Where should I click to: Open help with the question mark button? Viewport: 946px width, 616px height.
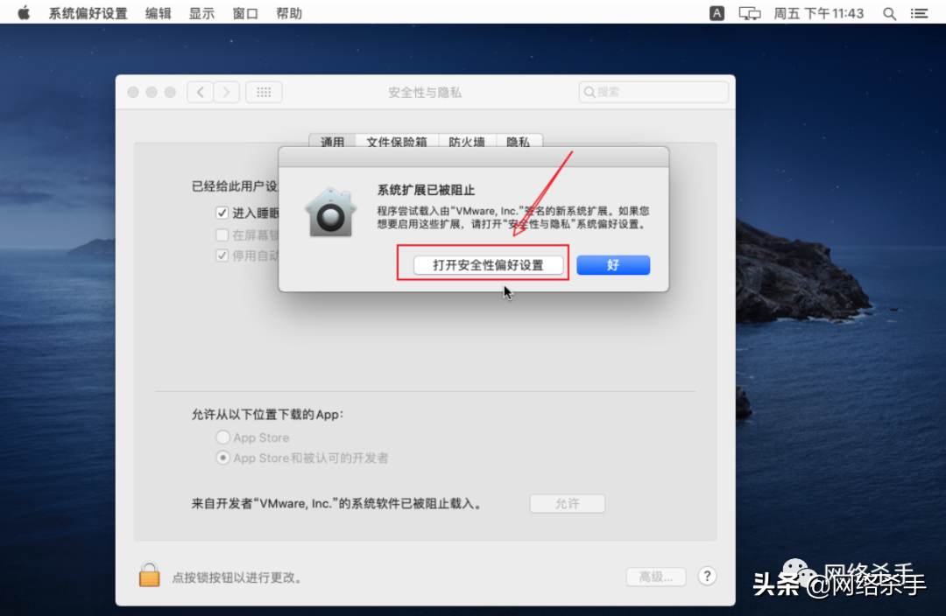tap(707, 577)
